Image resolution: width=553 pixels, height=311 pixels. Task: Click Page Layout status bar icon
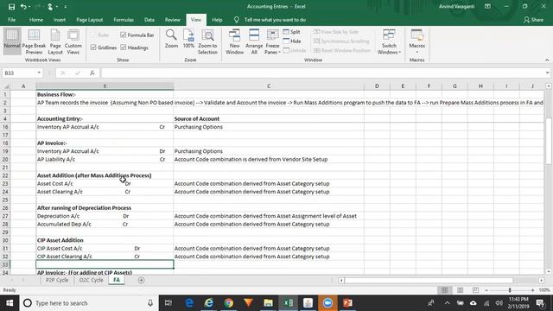click(460, 290)
